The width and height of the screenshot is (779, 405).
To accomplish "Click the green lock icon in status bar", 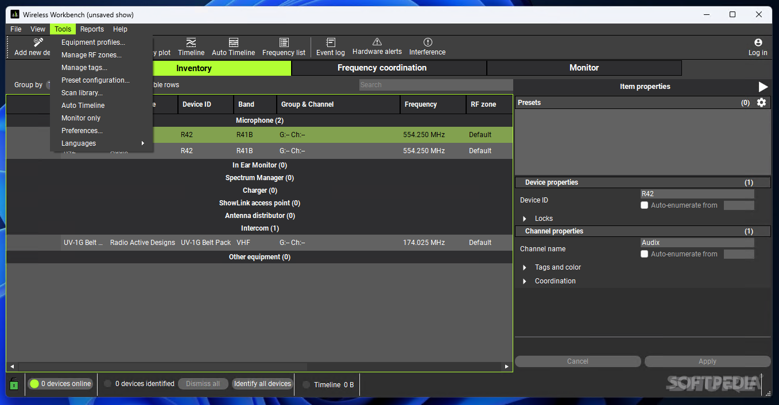I will coord(14,384).
